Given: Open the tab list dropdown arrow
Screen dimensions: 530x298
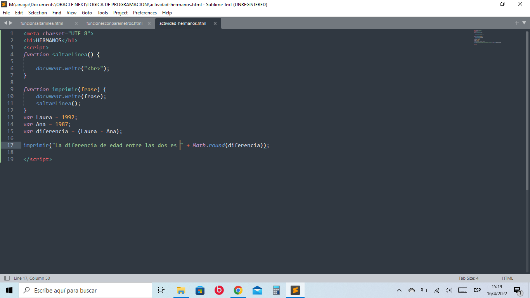Looking at the screenshot, I should coord(524,23).
